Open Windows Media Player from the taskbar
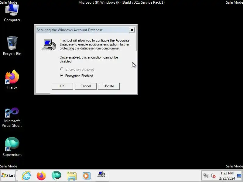Image resolution: width=243 pixels, height=182 pixels. click(86, 176)
